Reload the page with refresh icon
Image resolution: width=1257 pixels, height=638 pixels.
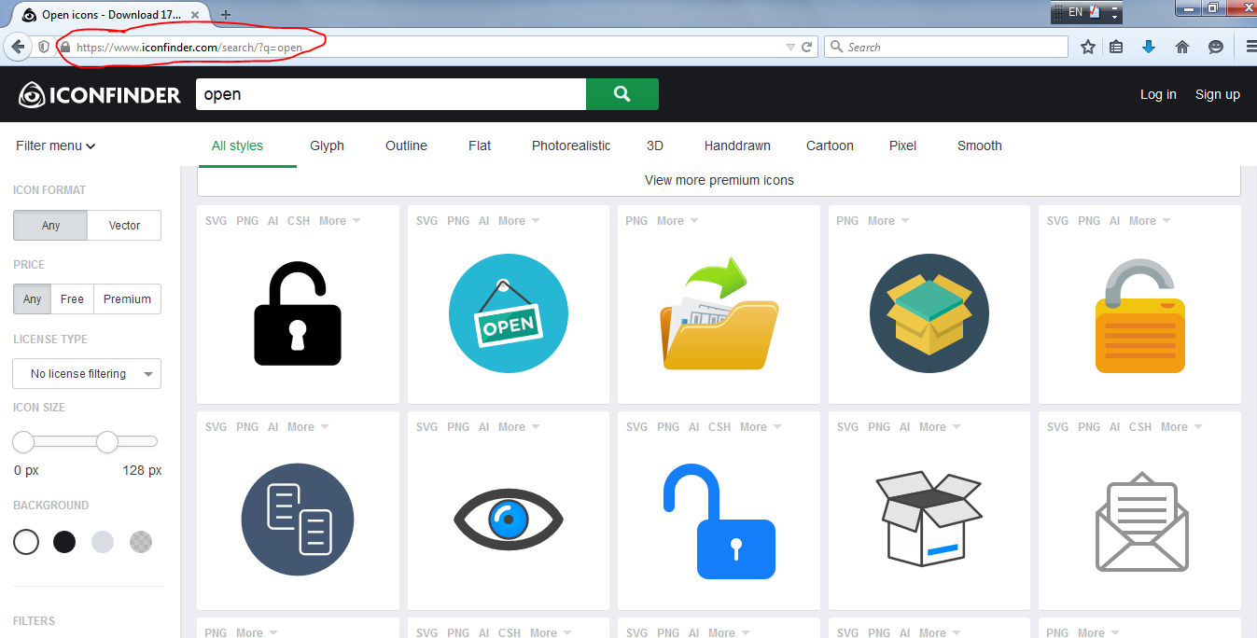[x=807, y=47]
